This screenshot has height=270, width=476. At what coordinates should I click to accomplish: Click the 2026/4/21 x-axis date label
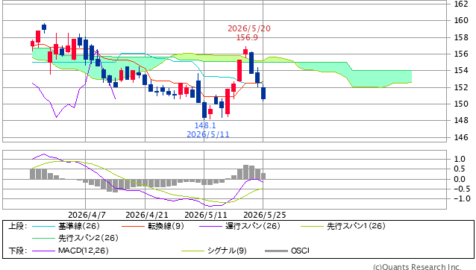pos(147,215)
